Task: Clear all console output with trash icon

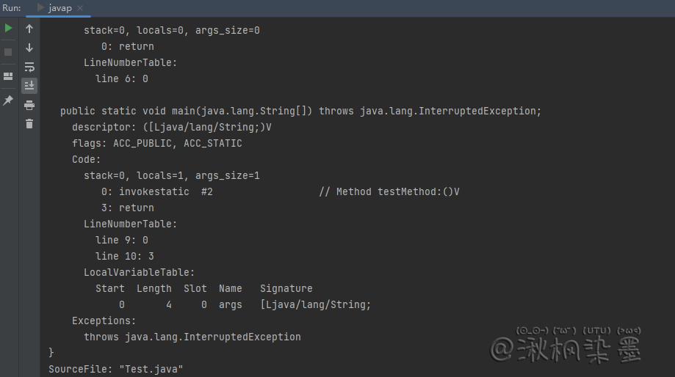Action: (29, 124)
